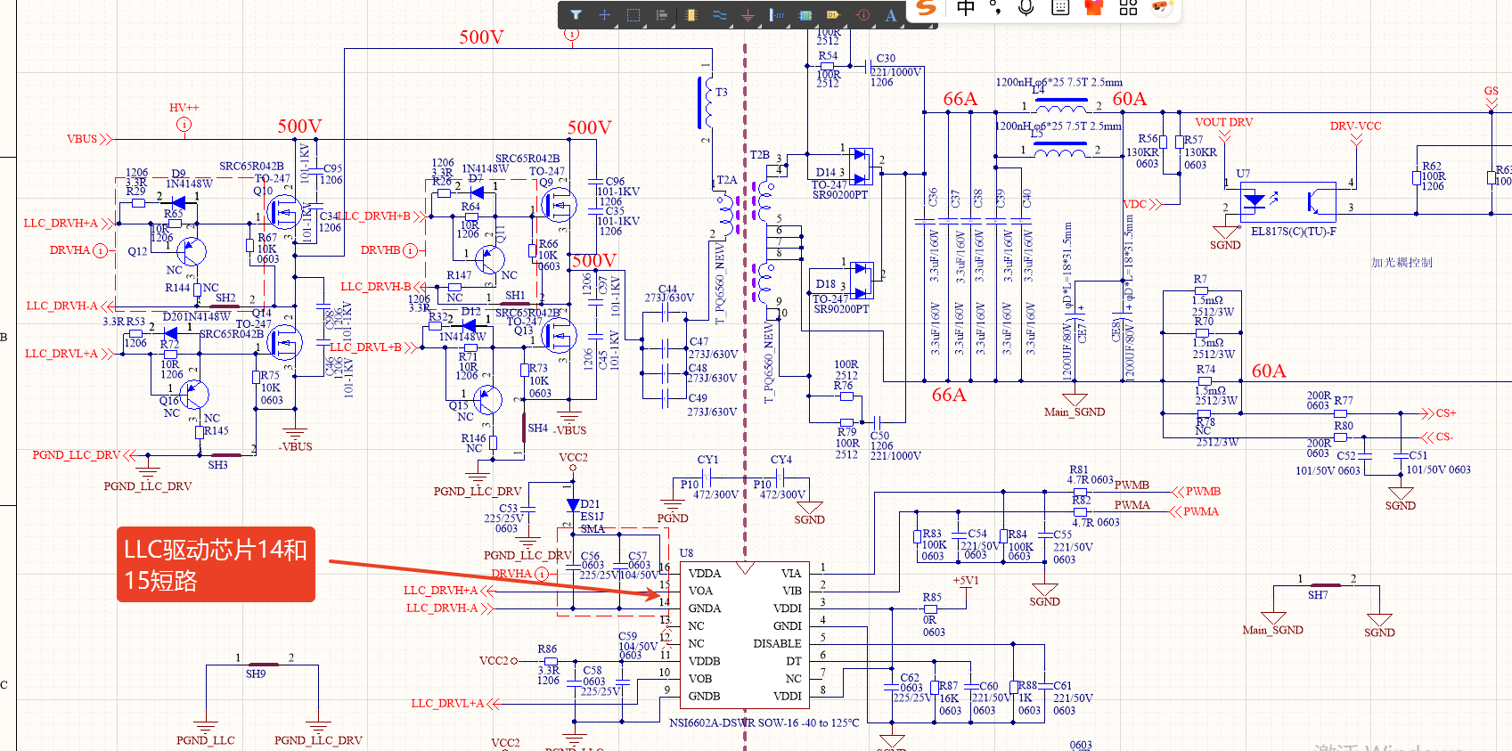This screenshot has width=1512, height=751.
Task: Click the +5V1 power label
Action: (x=966, y=580)
